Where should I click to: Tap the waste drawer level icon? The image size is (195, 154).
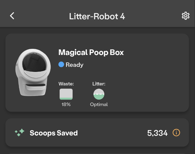tap(66, 94)
